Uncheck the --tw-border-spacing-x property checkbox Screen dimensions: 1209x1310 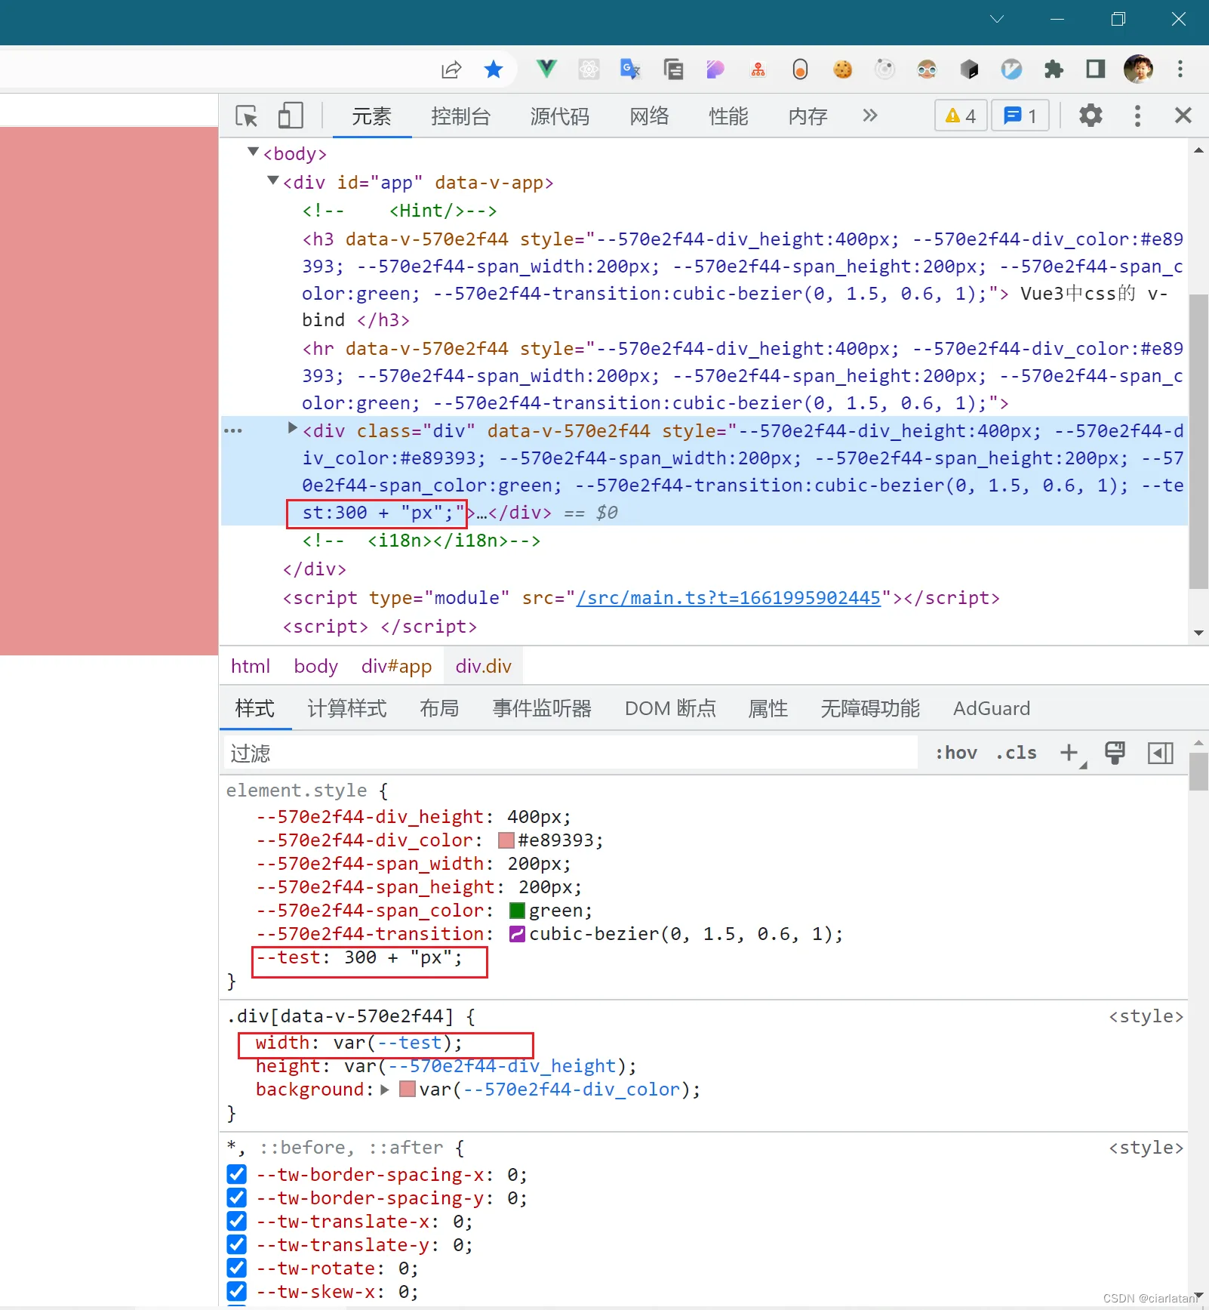coord(237,1174)
